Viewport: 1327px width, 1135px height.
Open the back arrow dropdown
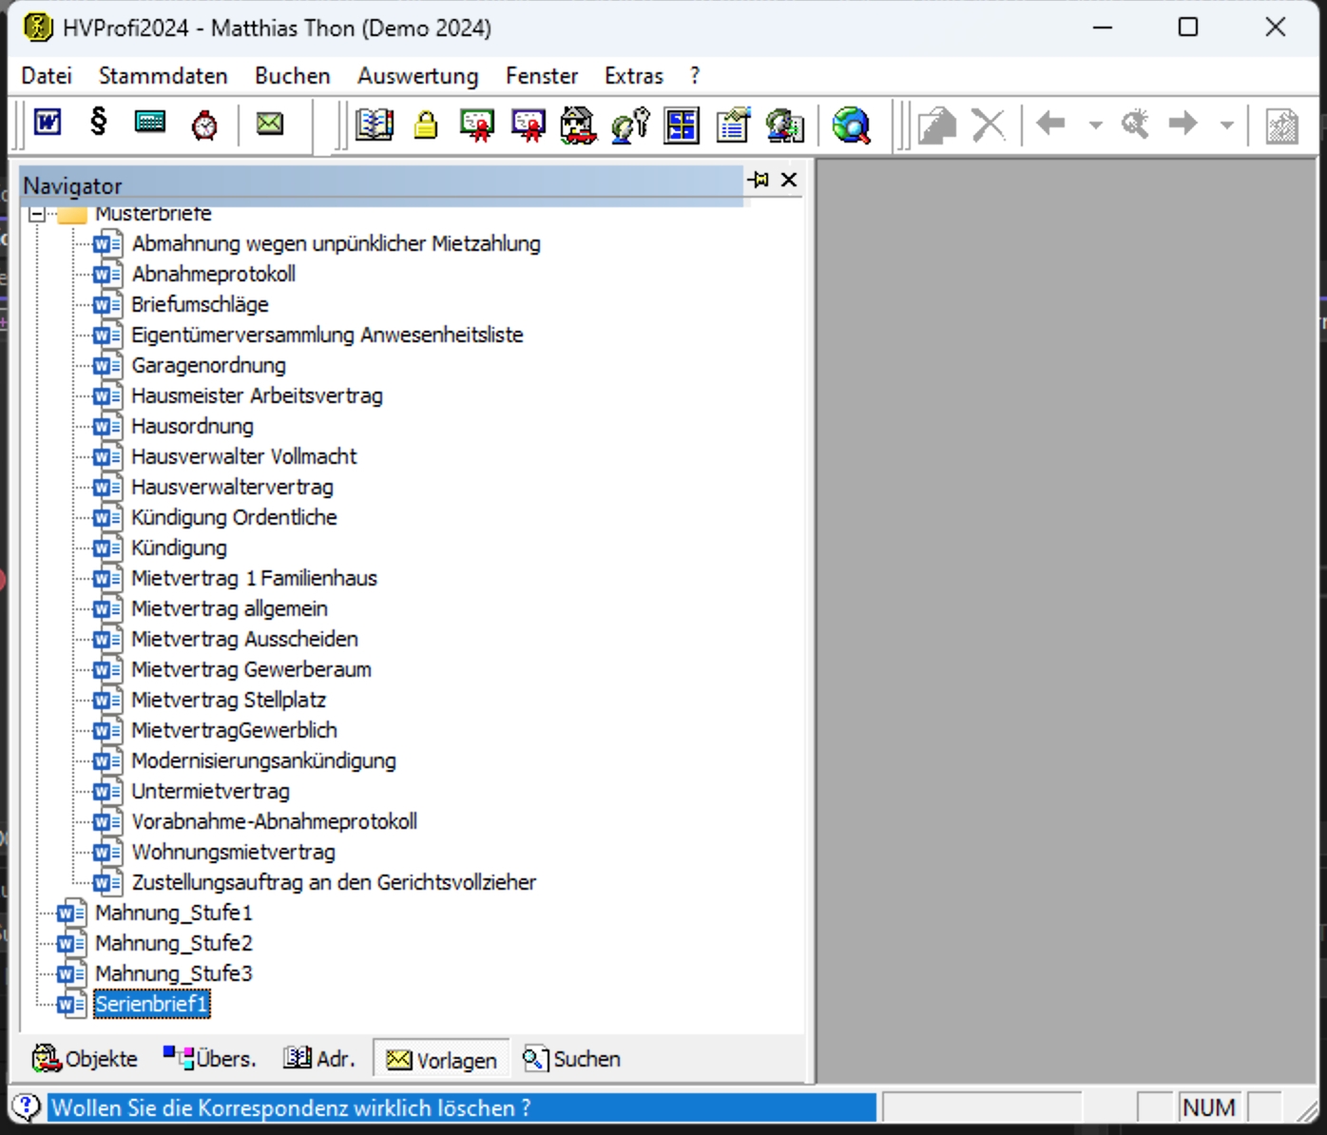1095,125
